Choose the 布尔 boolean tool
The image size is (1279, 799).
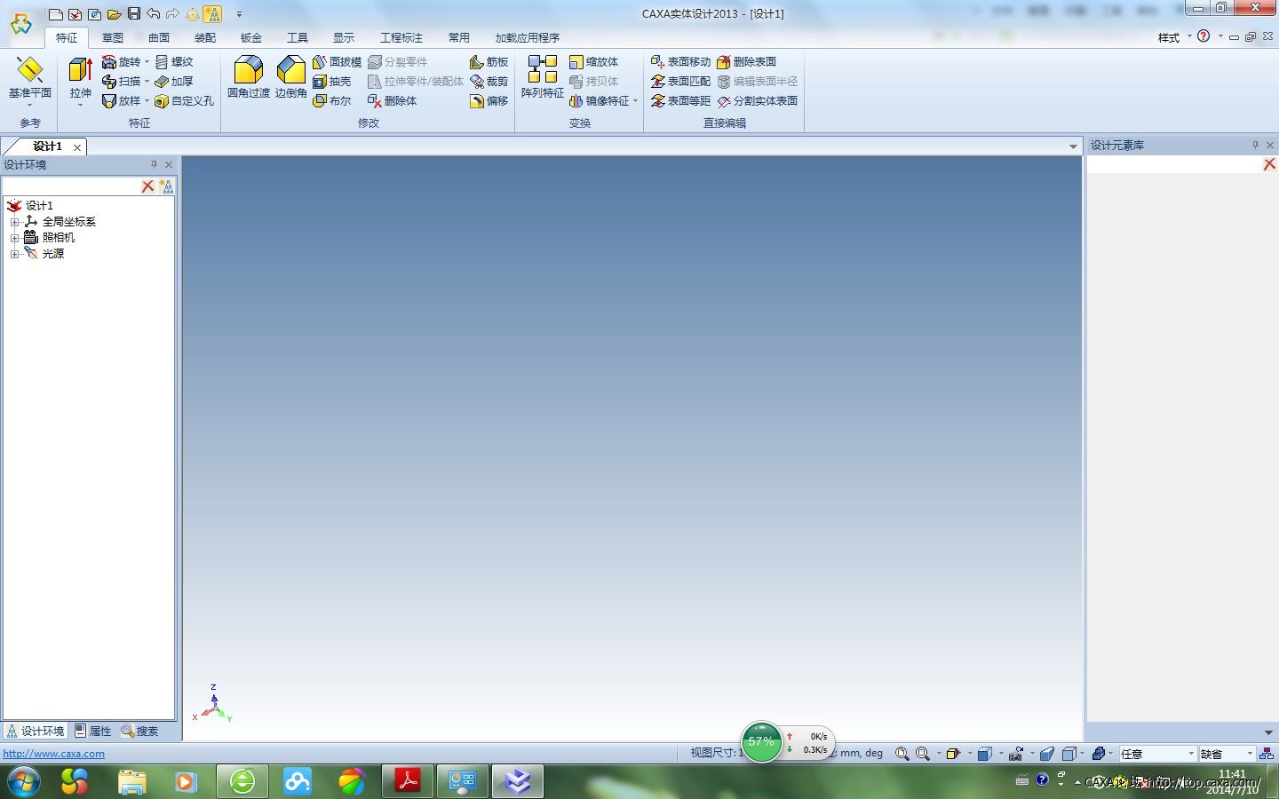tap(331, 101)
